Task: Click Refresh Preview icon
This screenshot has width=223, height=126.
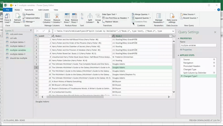Action: (x=18, y=16)
